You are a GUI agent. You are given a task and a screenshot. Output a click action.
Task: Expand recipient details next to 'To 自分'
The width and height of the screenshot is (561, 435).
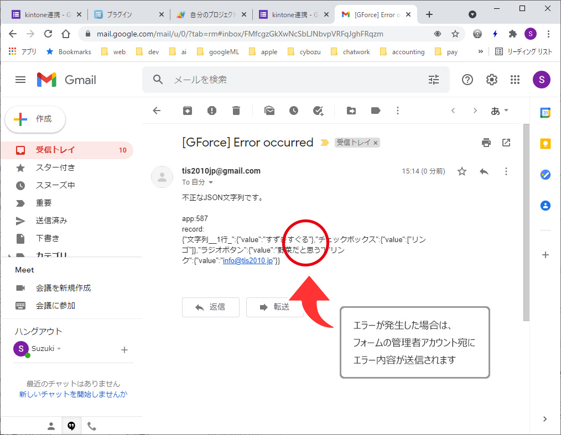(x=211, y=182)
